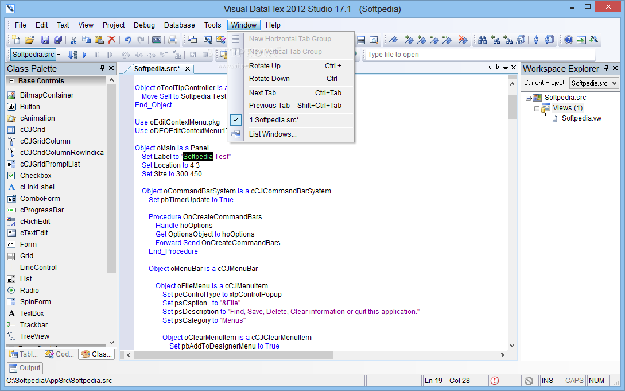Image resolution: width=625 pixels, height=391 pixels.
Task: Click the New file toolbar icon
Action: tap(16, 40)
